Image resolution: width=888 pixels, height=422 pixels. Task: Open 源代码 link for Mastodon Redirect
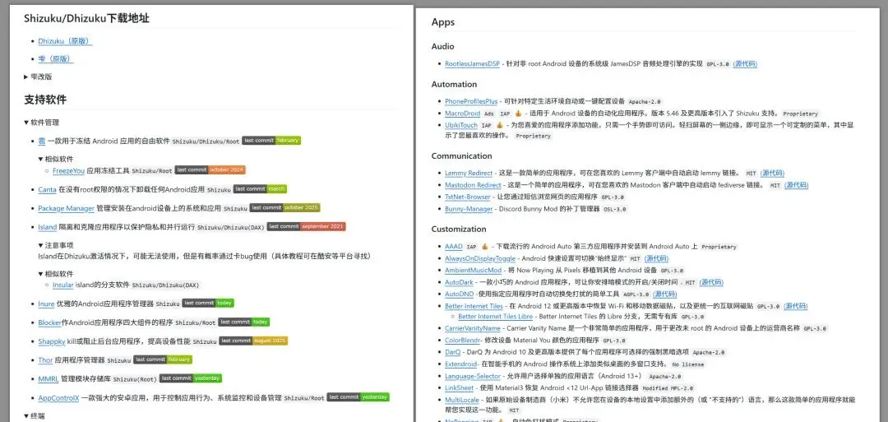click(x=797, y=185)
